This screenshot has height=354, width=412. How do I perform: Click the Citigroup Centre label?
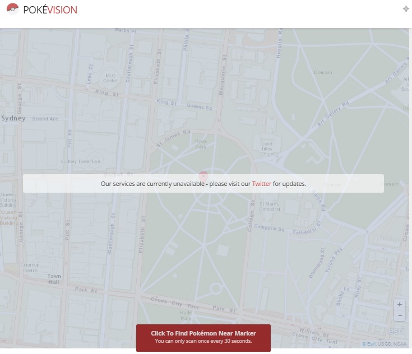pyautogui.click(x=30, y=268)
